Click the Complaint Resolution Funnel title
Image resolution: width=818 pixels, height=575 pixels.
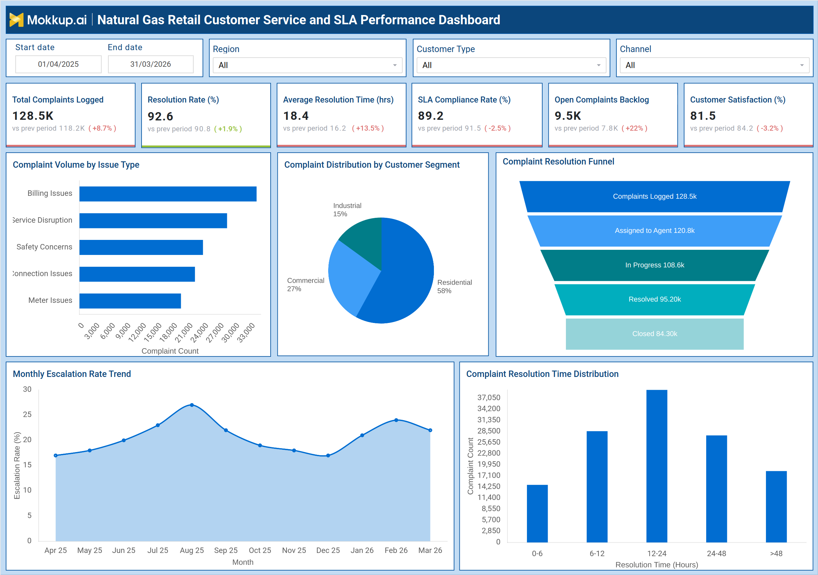(558, 161)
